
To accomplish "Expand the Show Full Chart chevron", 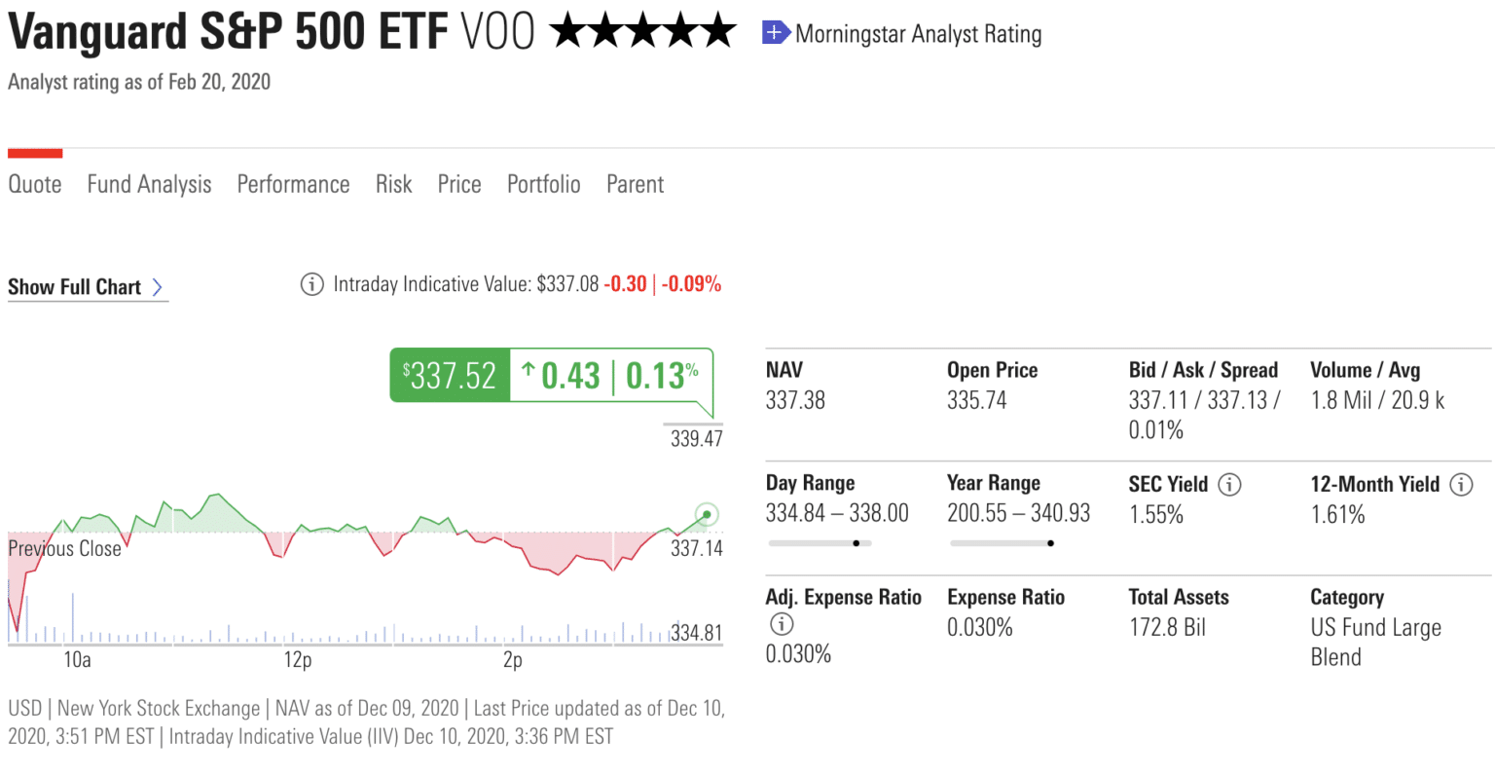I will click(x=159, y=286).
